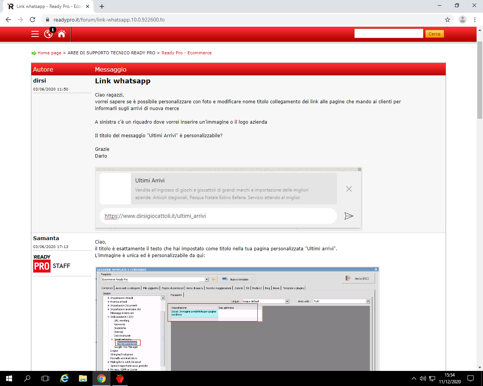Viewport: 483px width, 386px height.
Task: Reload the page with the refresh icon
Action: pyautogui.click(x=32, y=20)
